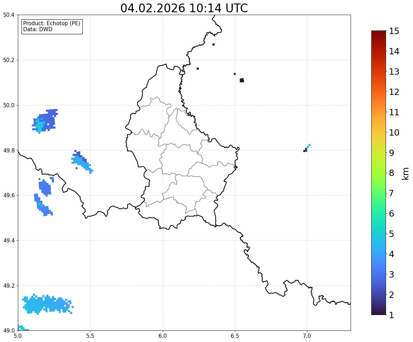
Task: Click the colorbar tick label 15
Action: (x=394, y=31)
